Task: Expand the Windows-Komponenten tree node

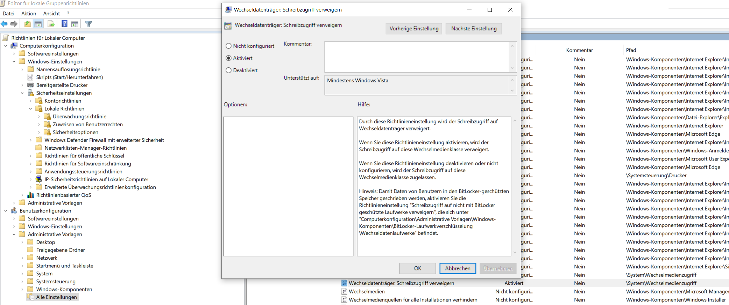Action: click(22, 289)
